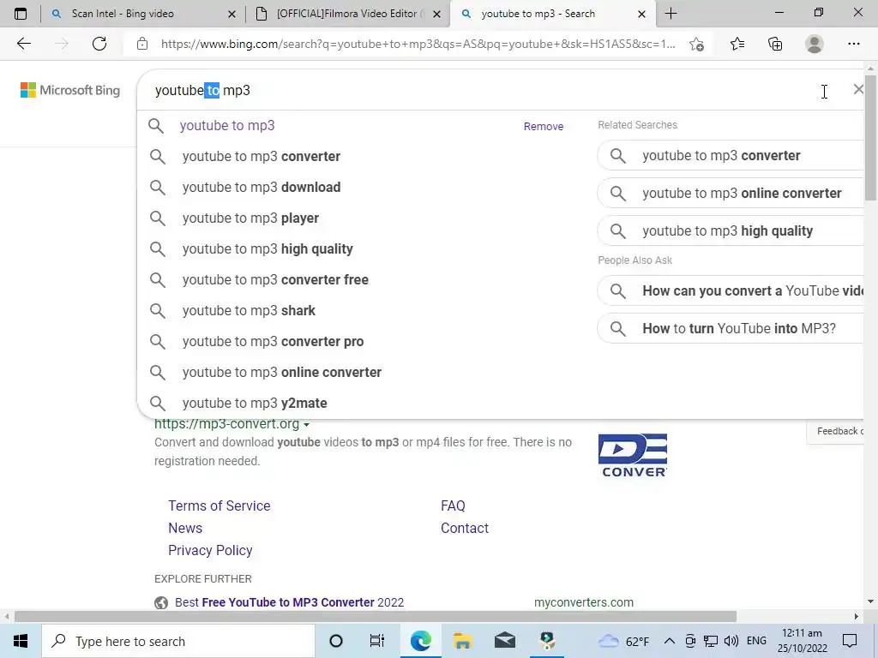Open the Mail app on the taskbar
The height and width of the screenshot is (658, 878).
tap(504, 641)
